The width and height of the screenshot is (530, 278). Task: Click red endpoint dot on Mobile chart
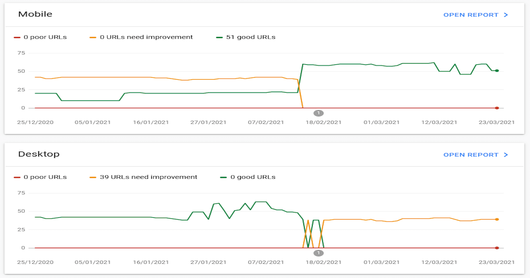point(497,108)
